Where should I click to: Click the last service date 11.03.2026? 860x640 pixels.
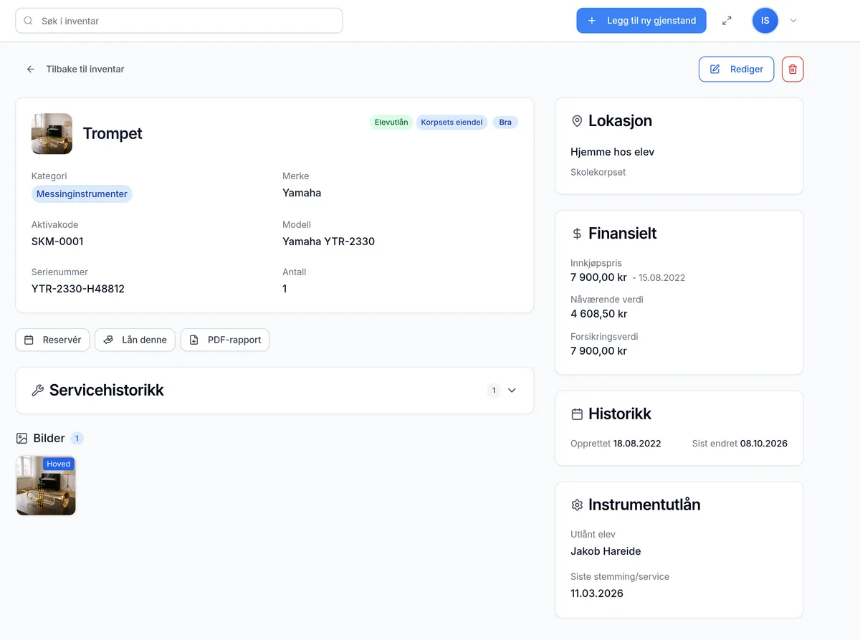[597, 593]
